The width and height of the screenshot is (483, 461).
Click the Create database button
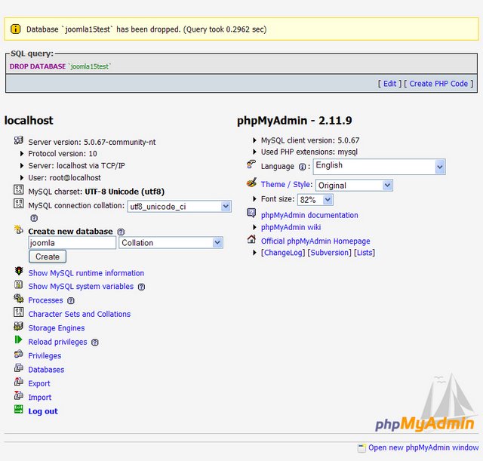(x=48, y=257)
